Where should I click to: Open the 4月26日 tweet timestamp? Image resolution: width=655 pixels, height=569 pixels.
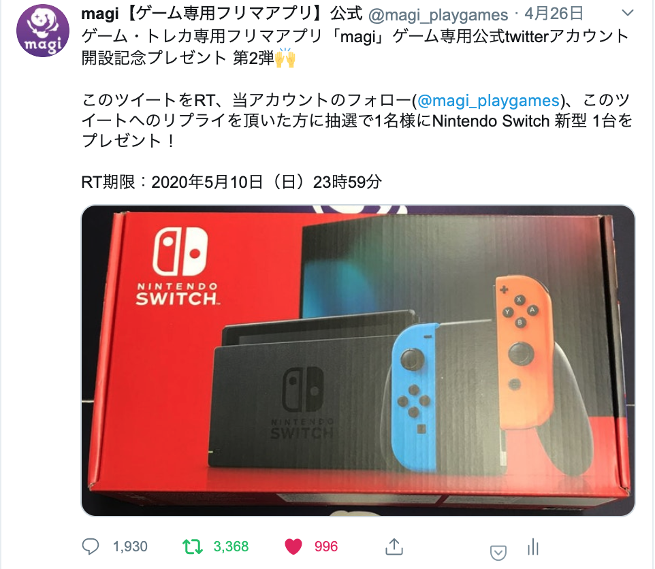[554, 14]
